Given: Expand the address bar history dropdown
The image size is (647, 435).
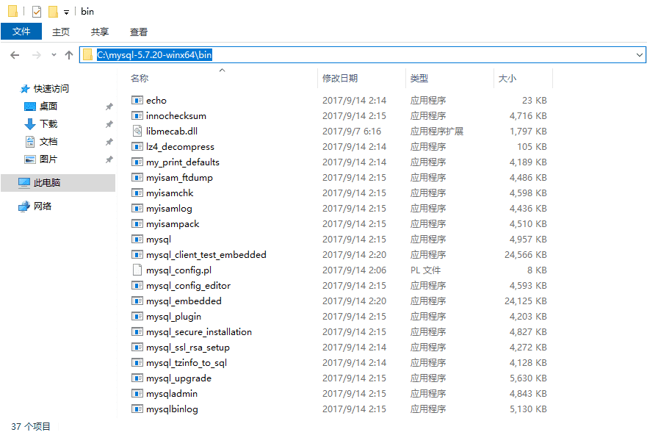Looking at the screenshot, I should pos(639,55).
